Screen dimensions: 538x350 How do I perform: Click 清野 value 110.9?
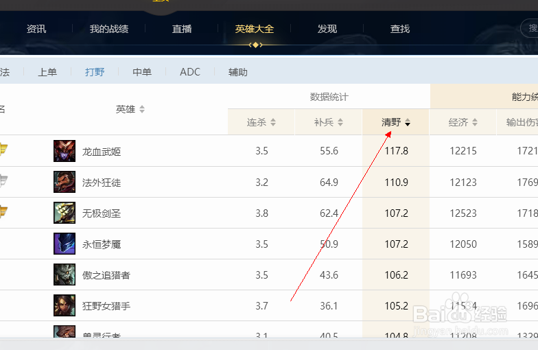(397, 183)
